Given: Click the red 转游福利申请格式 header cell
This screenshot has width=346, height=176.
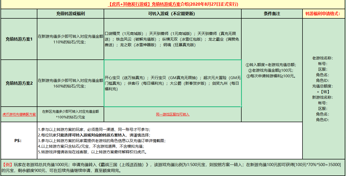Looking at the screenshot, I should [324, 14].
